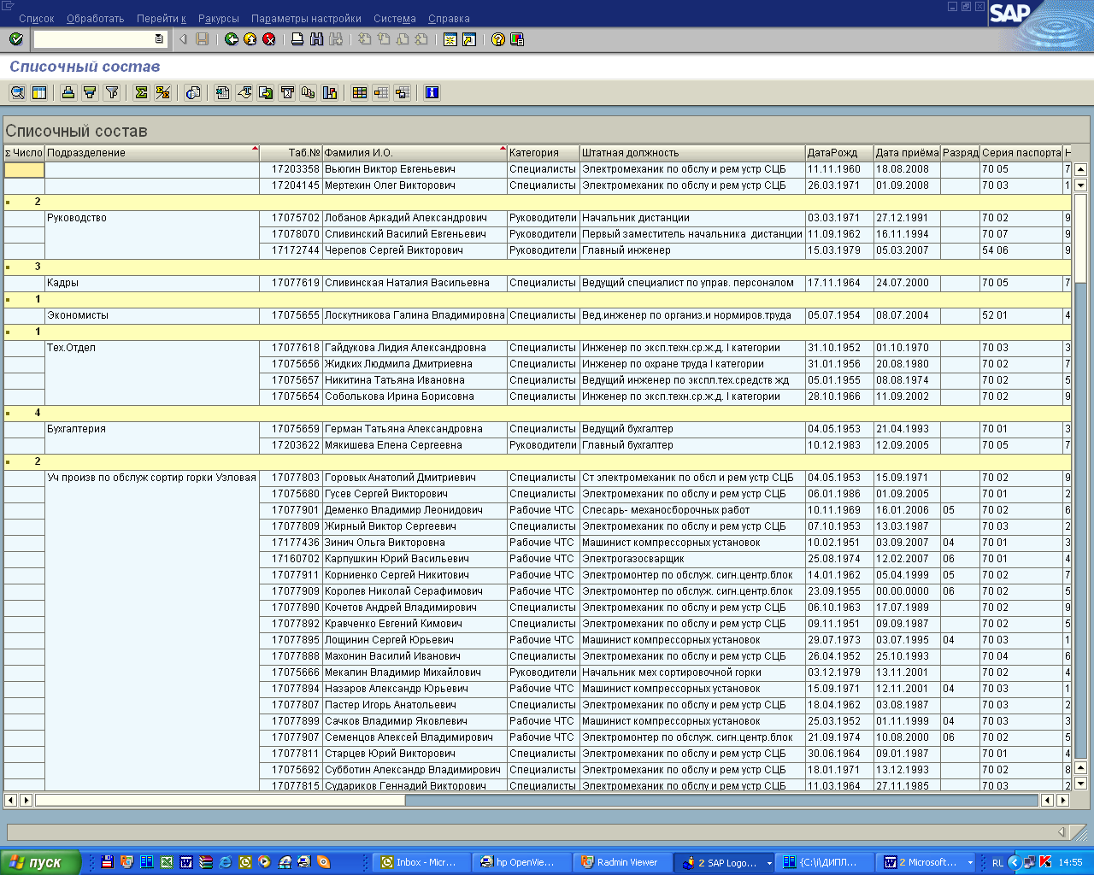Click into the command input field

94,39
